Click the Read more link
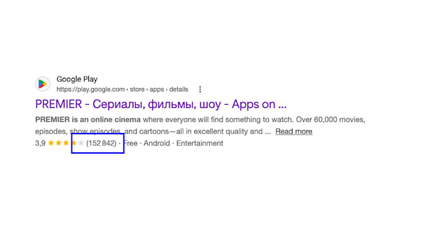426x242 pixels. 294,131
